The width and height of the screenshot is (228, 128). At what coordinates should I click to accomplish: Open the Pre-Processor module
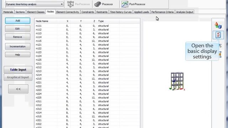coord(79,4)
